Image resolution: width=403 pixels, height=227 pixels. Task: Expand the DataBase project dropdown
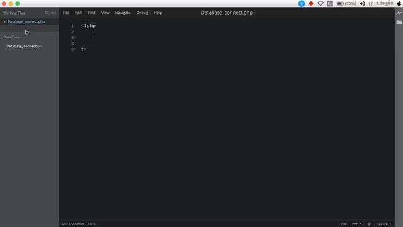[x=13, y=37]
